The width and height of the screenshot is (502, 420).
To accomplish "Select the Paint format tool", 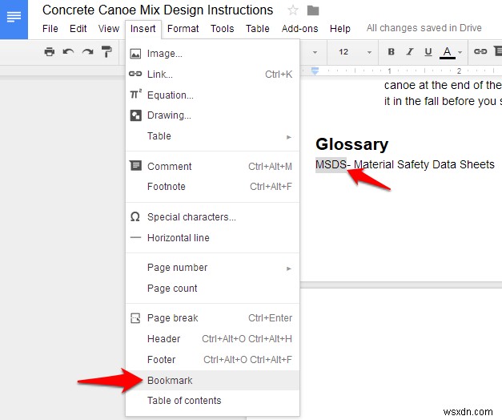I will click(106, 51).
